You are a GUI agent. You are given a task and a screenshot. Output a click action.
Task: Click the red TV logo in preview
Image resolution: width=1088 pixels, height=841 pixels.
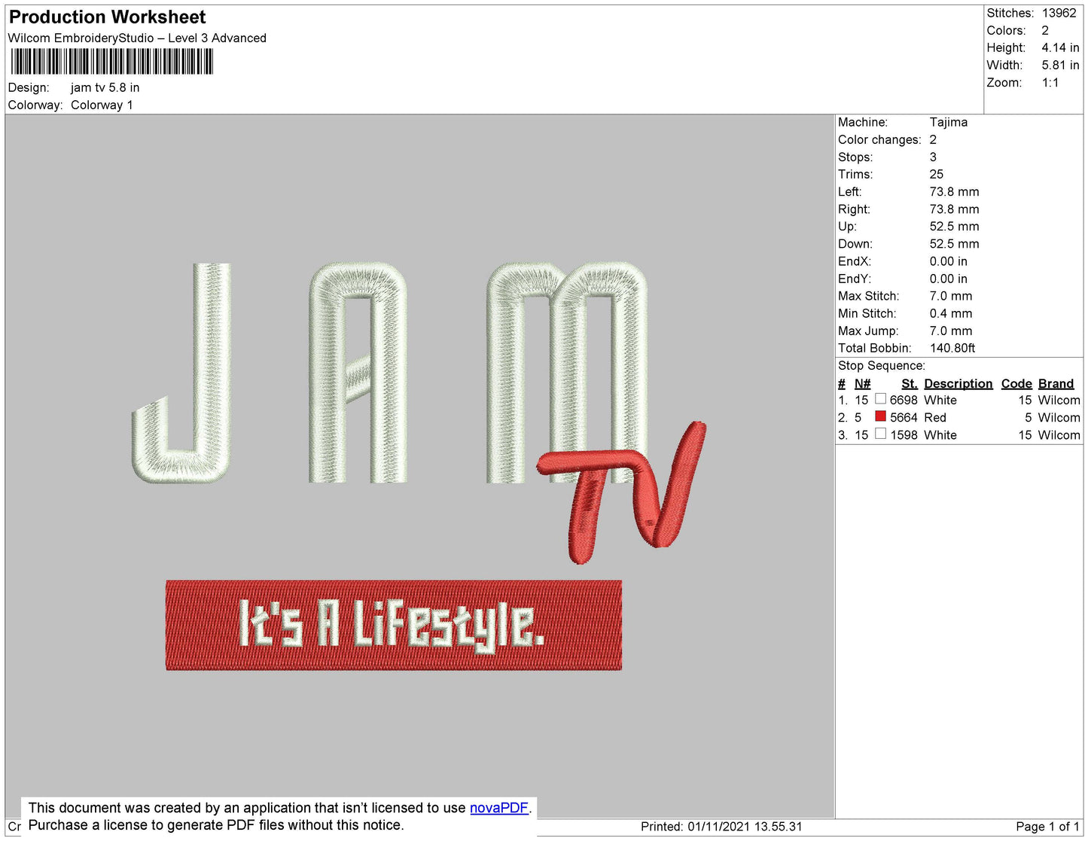[622, 492]
